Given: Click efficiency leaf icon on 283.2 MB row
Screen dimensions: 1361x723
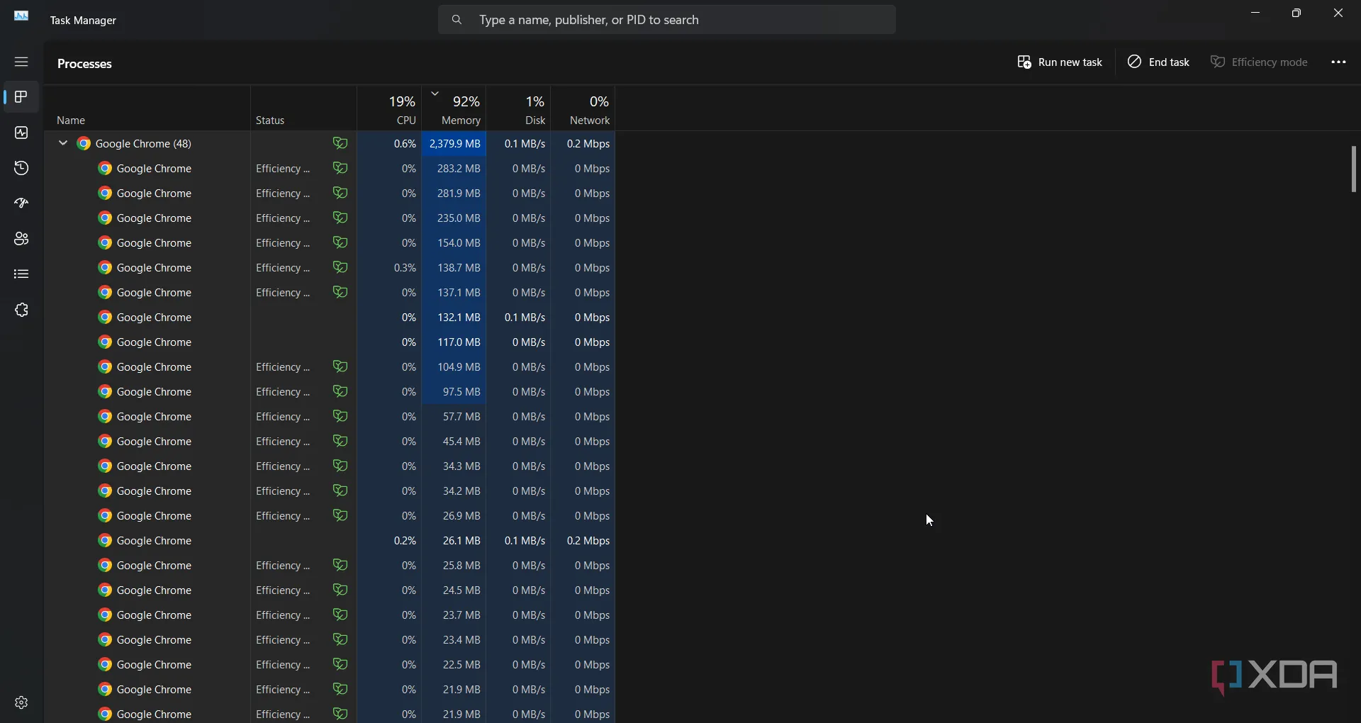Looking at the screenshot, I should pos(340,168).
